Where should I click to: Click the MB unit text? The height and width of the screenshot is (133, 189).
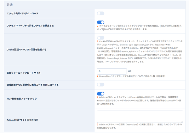point(129,71)
